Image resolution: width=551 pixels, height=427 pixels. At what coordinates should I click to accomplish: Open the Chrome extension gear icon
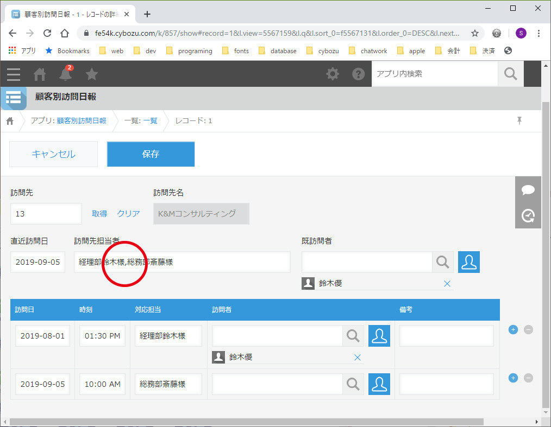[497, 33]
